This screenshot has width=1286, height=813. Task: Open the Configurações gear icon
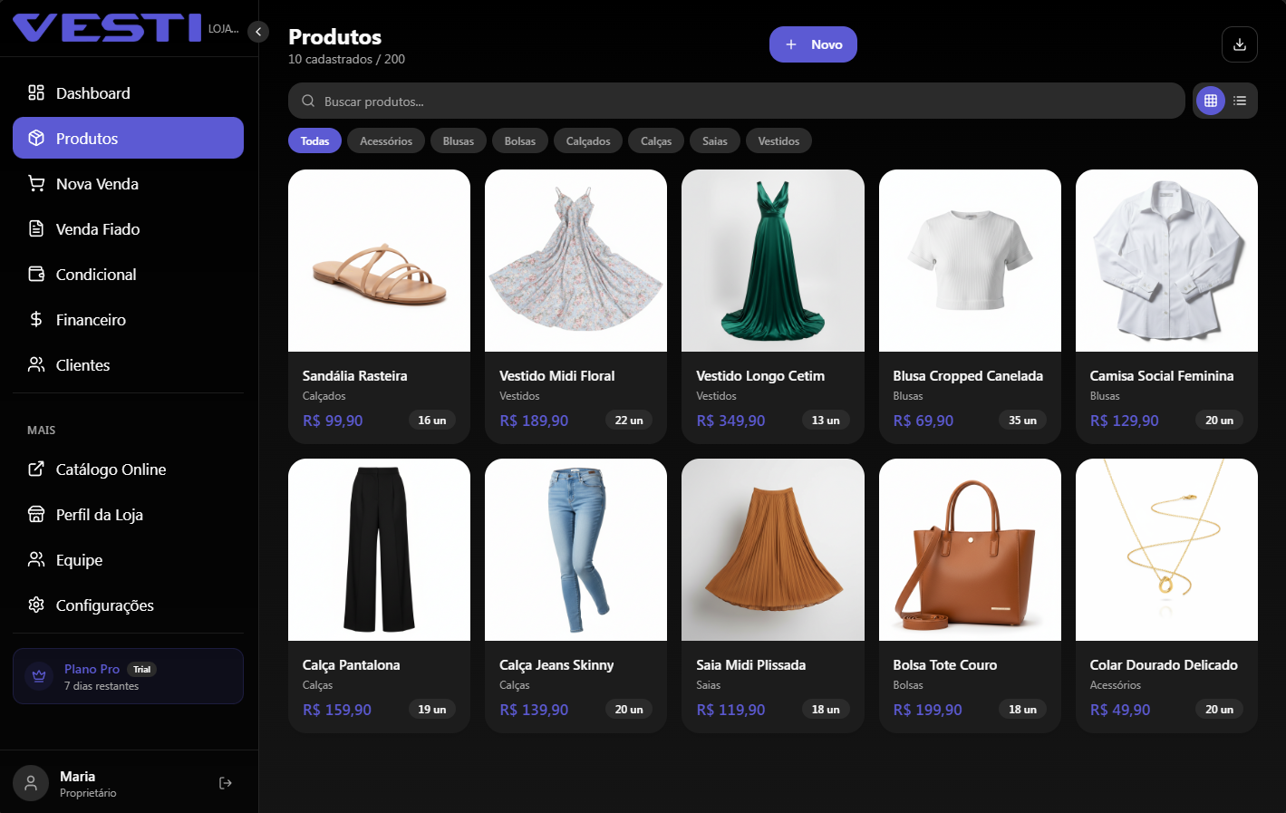[36, 605]
